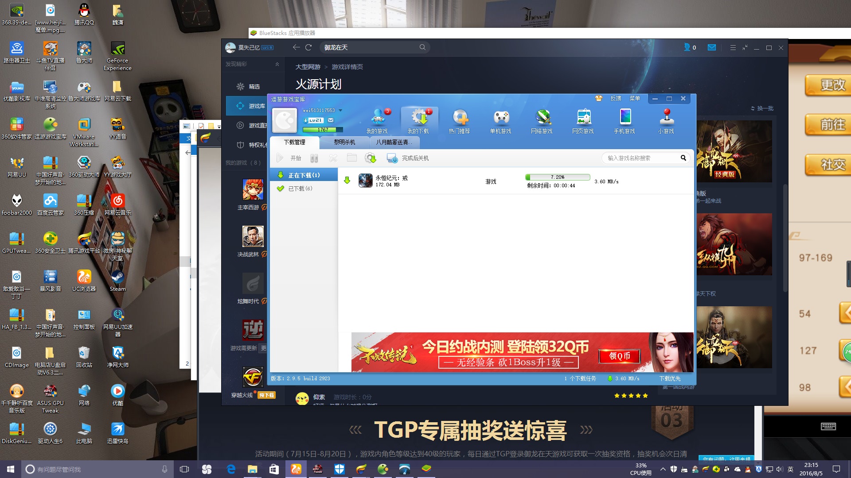Open 决战武林 game icon in TGP sidebar
Image resolution: width=851 pixels, height=478 pixels.
(253, 236)
